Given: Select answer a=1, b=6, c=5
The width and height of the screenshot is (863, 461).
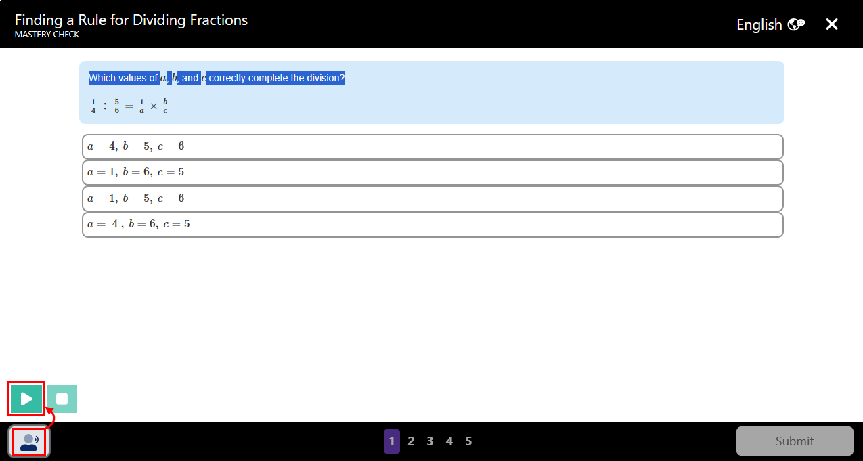Looking at the screenshot, I should tap(432, 172).
